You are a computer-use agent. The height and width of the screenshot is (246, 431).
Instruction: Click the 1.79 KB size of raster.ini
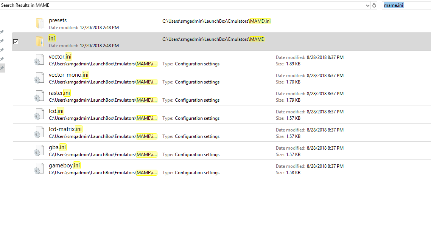(293, 100)
